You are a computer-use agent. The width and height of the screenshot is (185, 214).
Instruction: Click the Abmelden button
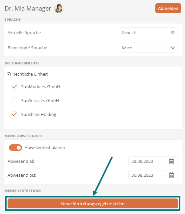coord(168,8)
